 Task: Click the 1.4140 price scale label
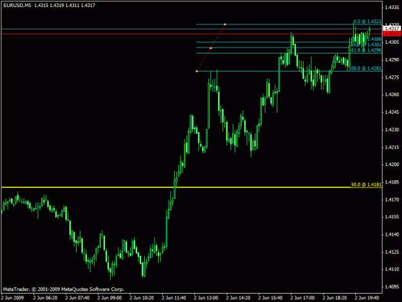pos(392,234)
